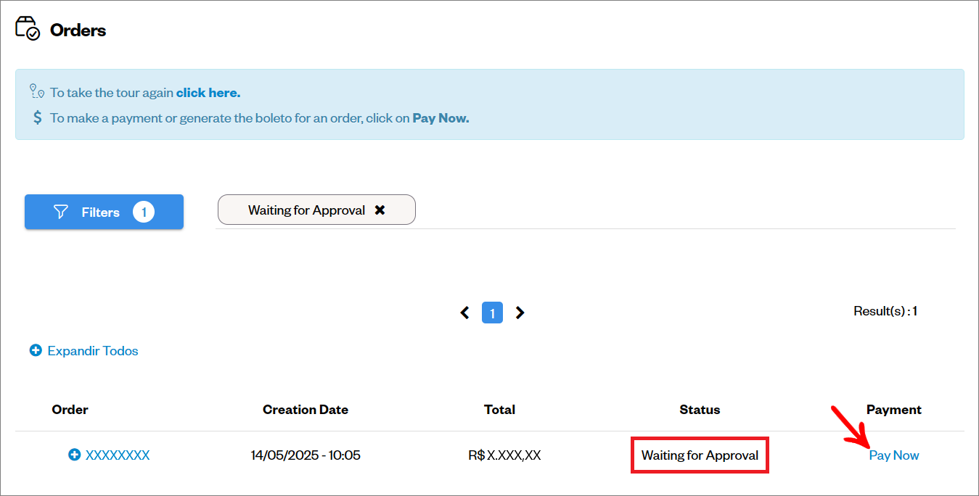Expand all orders via Expandir Todos

(93, 351)
